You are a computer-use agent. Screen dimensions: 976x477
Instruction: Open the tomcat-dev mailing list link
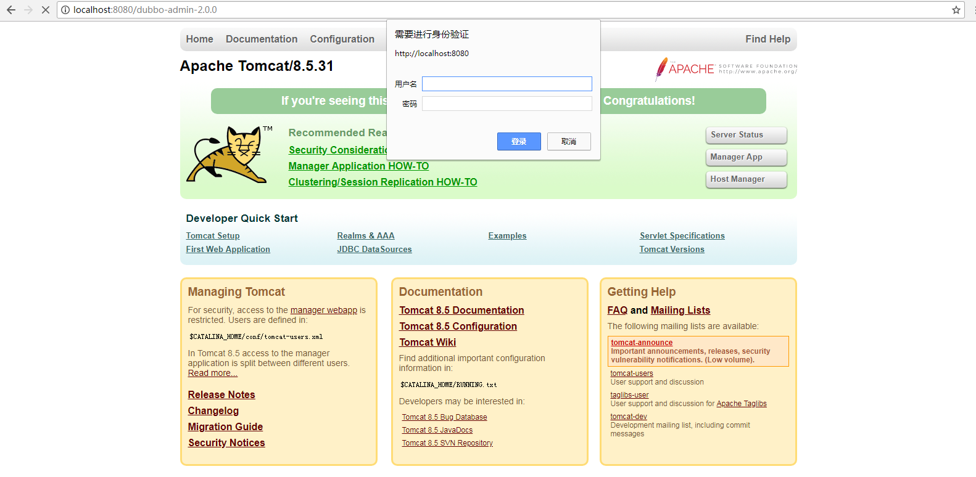[629, 417]
